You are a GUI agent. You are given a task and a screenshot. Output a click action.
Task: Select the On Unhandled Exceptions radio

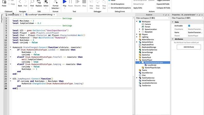click(x=109, y=8)
